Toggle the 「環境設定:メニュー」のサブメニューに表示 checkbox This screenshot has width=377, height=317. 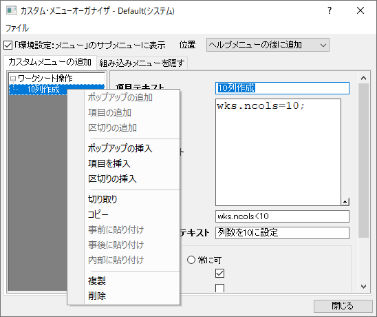pos(8,45)
